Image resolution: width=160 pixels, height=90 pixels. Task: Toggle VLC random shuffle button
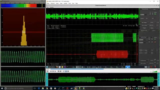click(68, 71)
